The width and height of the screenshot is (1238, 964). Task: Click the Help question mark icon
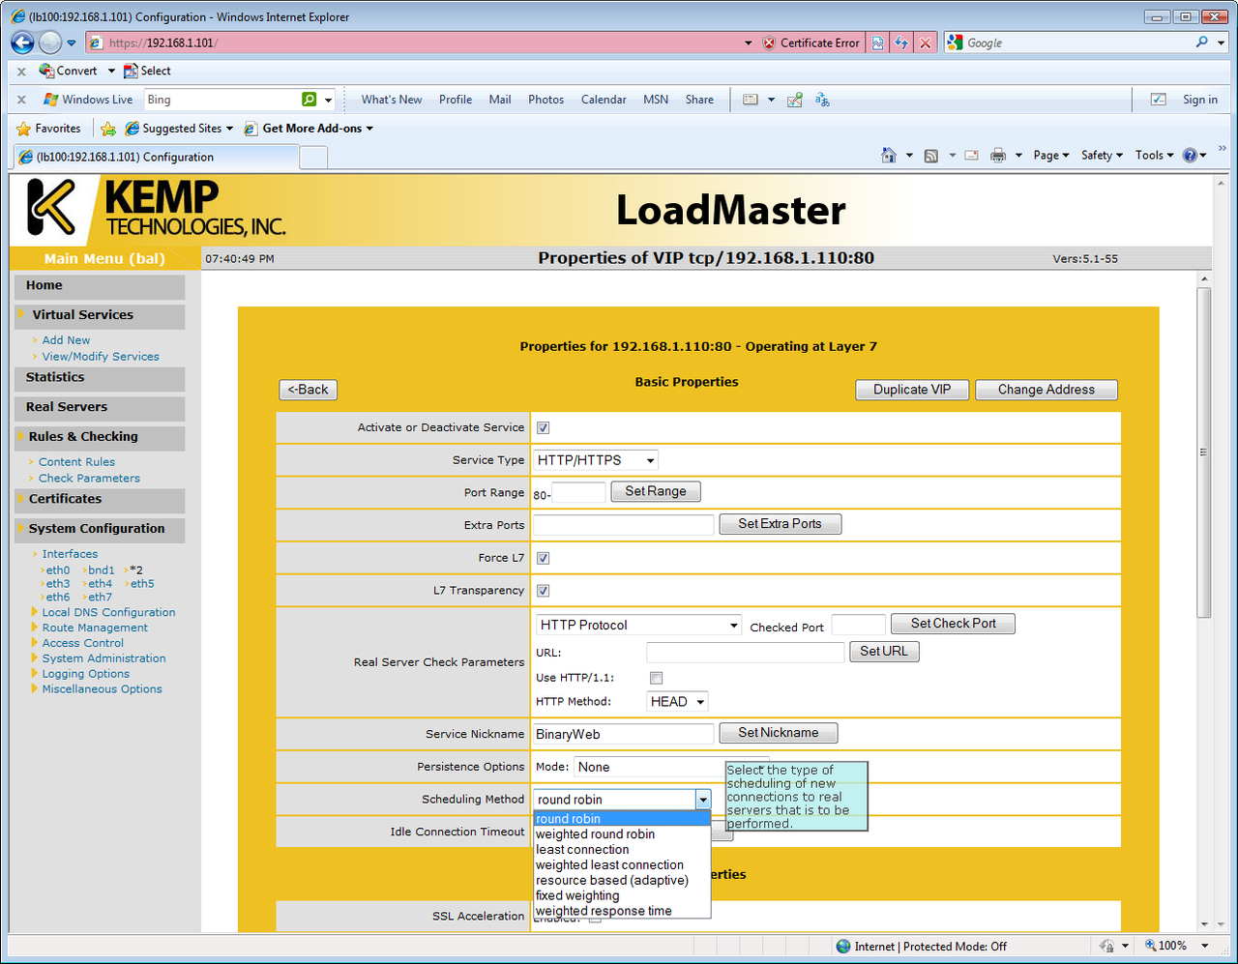pyautogui.click(x=1191, y=156)
